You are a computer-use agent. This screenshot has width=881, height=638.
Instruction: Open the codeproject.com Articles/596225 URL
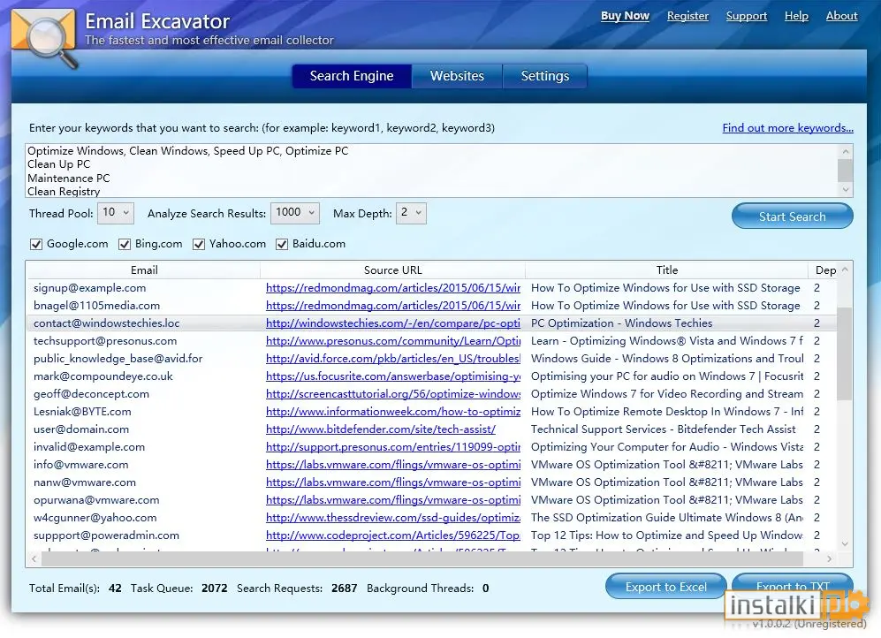[393, 535]
